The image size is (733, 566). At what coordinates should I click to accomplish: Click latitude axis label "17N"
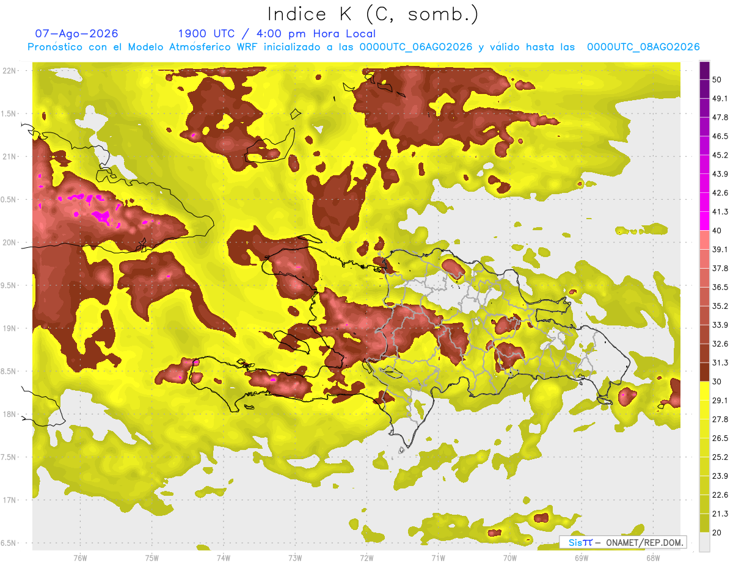[10, 500]
